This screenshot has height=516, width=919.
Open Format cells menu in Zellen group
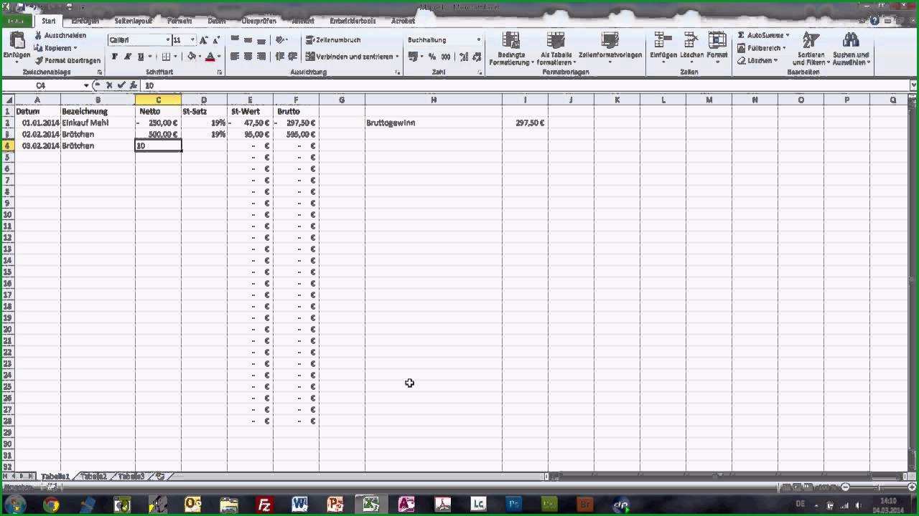coord(717,49)
